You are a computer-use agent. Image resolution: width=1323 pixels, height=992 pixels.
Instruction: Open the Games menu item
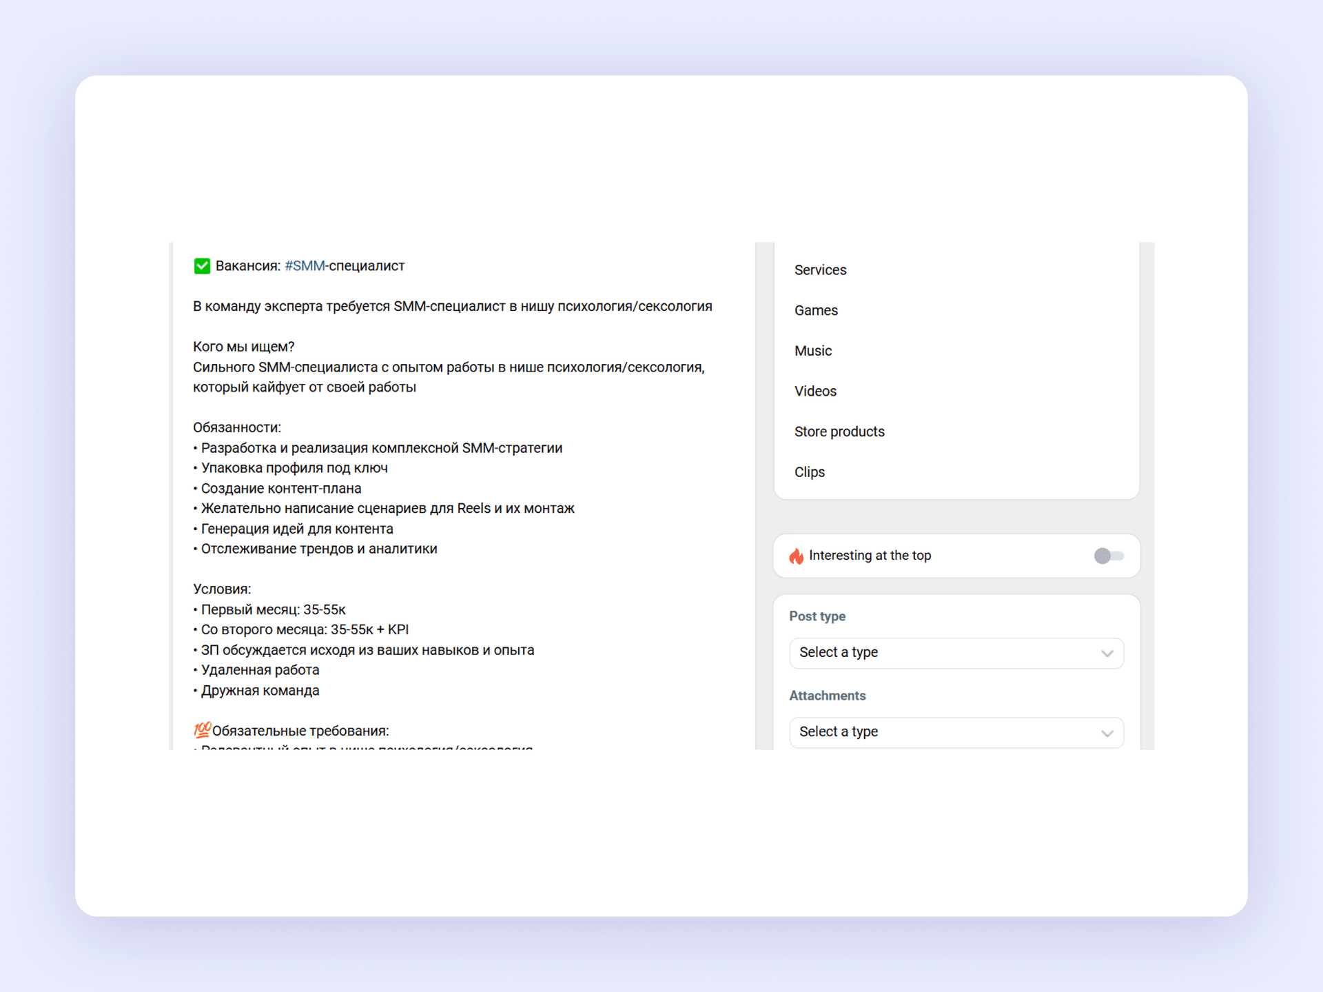pos(816,311)
